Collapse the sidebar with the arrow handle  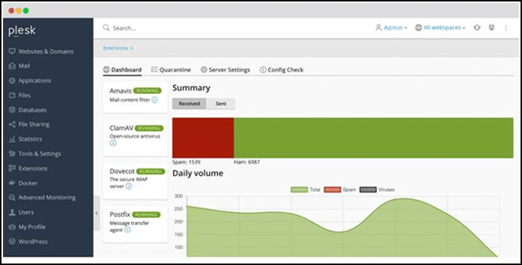pos(96,213)
